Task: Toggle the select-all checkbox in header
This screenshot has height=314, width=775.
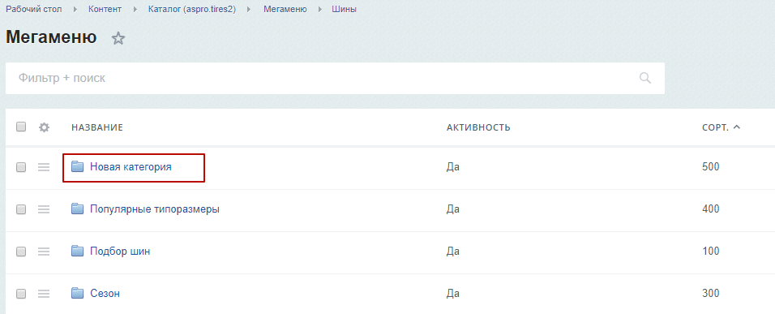Action: pos(21,127)
